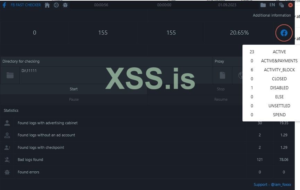Image resolution: width=300 pixels, height=190 pixels.
Task: Click the 0 counter in the summary row
Action: pos(34,33)
